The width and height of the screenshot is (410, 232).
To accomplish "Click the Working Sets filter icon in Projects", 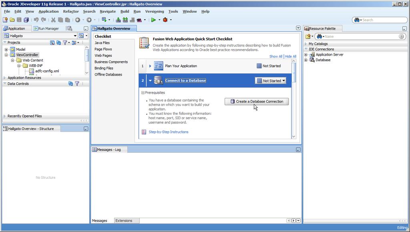I will (x=65, y=42).
